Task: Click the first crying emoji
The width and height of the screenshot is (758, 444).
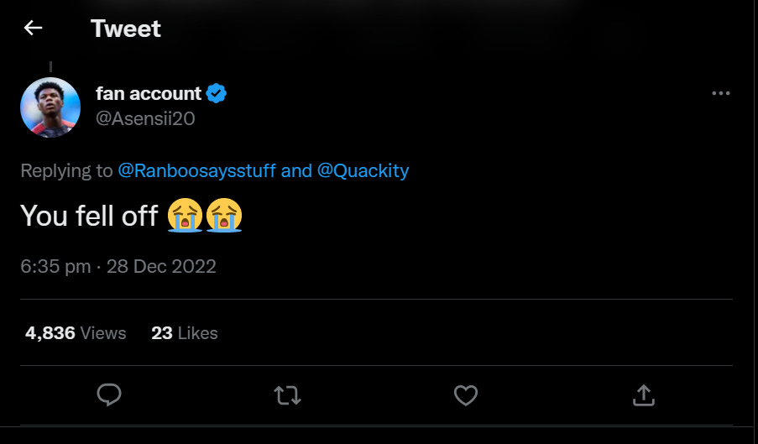Action: point(186,216)
